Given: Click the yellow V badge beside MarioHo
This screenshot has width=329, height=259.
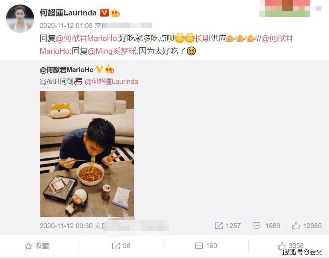Looking at the screenshot, I should click(100, 69).
